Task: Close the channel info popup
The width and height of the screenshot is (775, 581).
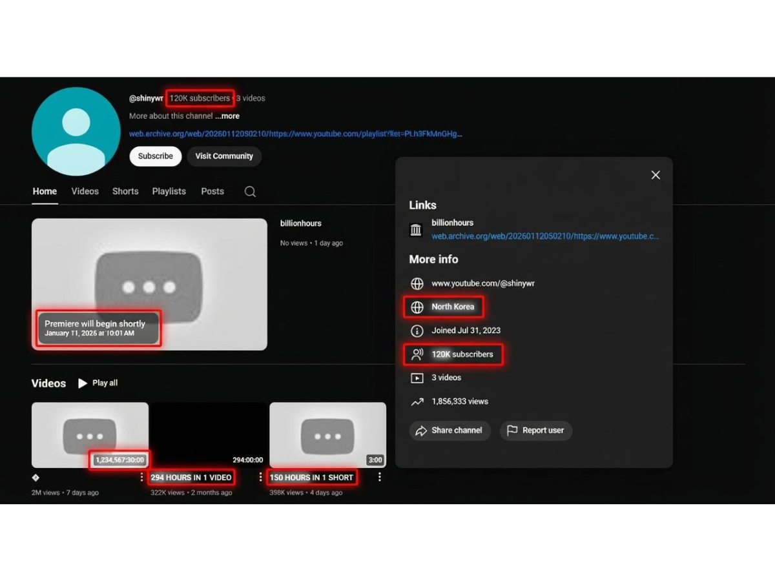Action: coord(655,175)
